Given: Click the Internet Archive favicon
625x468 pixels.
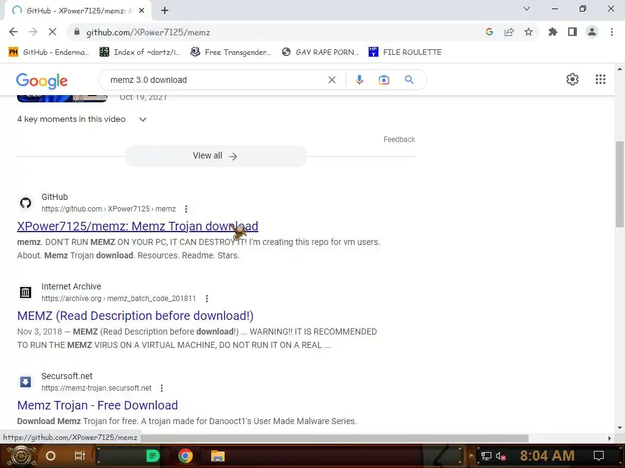Looking at the screenshot, I should (26, 292).
